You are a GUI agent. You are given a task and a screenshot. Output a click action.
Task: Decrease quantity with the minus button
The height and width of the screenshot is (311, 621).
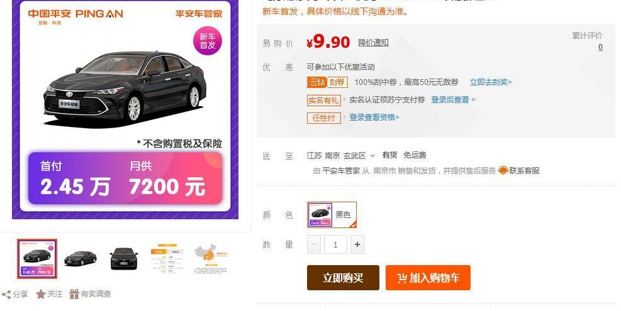315,244
